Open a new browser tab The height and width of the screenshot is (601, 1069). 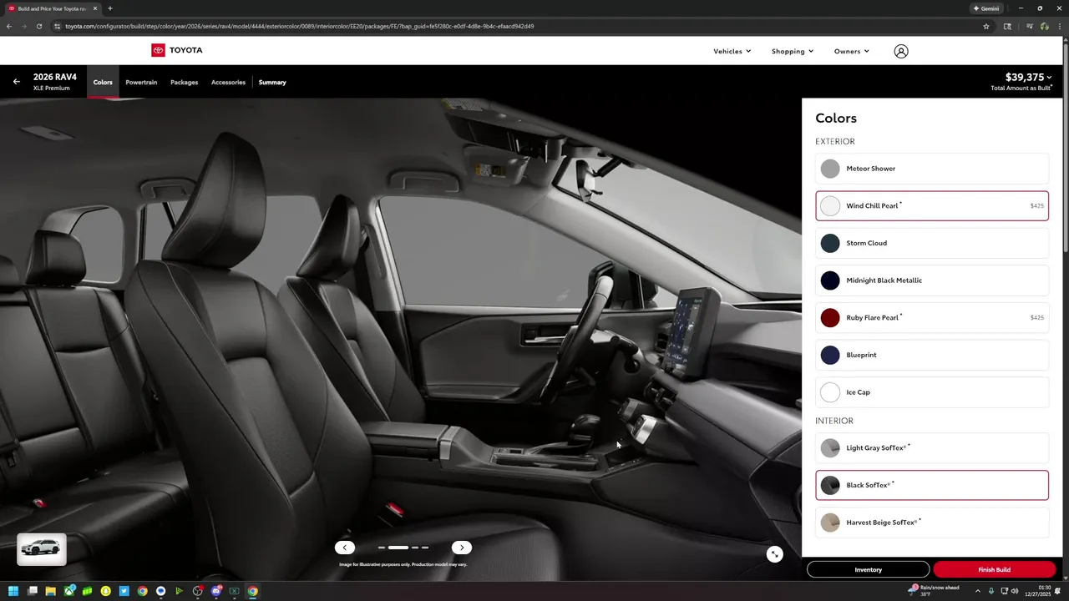click(x=110, y=8)
